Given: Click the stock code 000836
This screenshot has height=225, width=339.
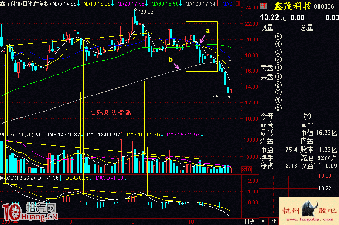Looking at the screenshot, I should point(324,6).
